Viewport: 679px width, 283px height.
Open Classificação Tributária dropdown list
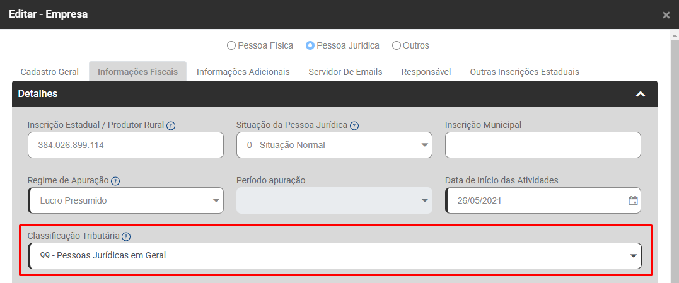click(x=335, y=256)
